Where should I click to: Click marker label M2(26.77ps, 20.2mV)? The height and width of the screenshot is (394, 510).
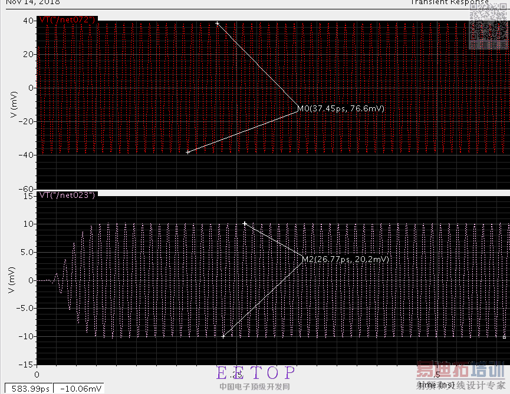(x=346, y=259)
